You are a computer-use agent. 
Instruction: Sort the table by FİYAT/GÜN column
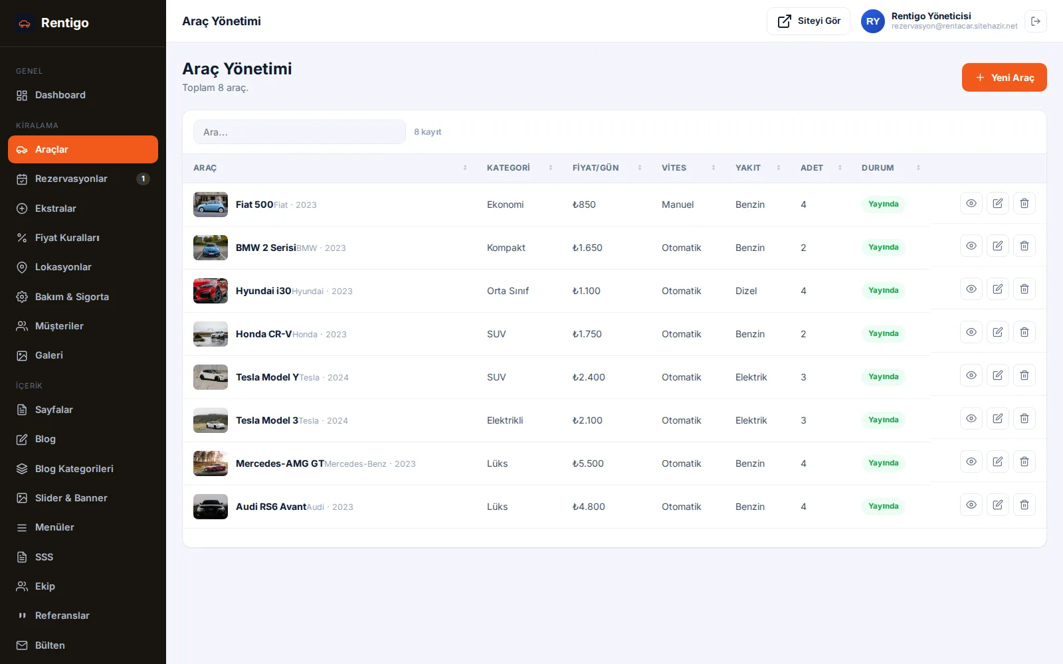[607, 168]
